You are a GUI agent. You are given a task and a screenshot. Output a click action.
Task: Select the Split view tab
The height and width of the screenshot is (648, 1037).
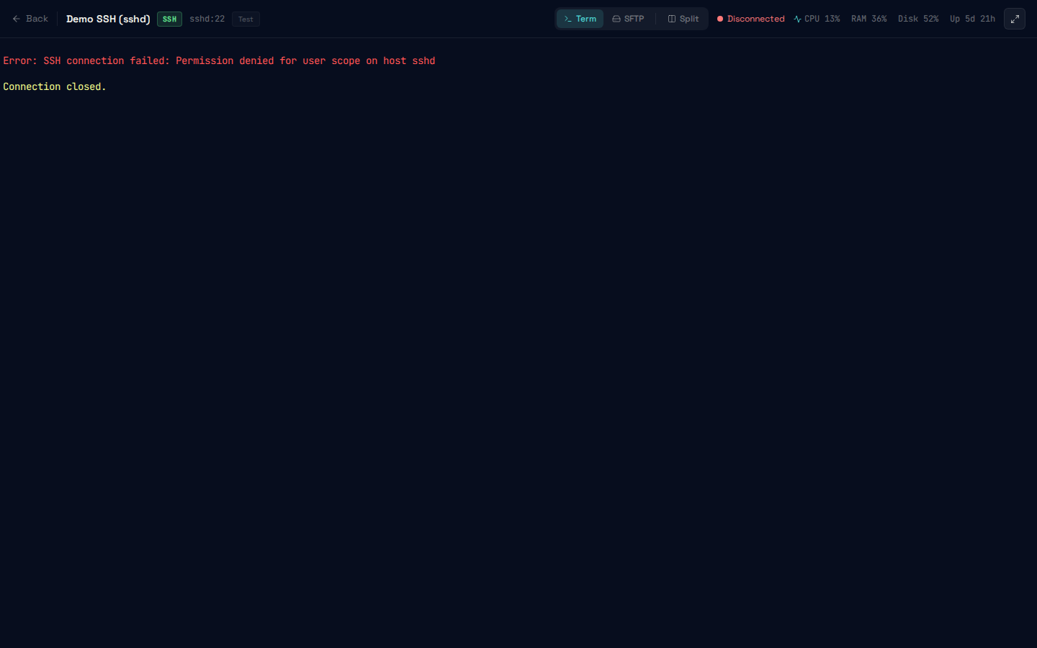683,19
